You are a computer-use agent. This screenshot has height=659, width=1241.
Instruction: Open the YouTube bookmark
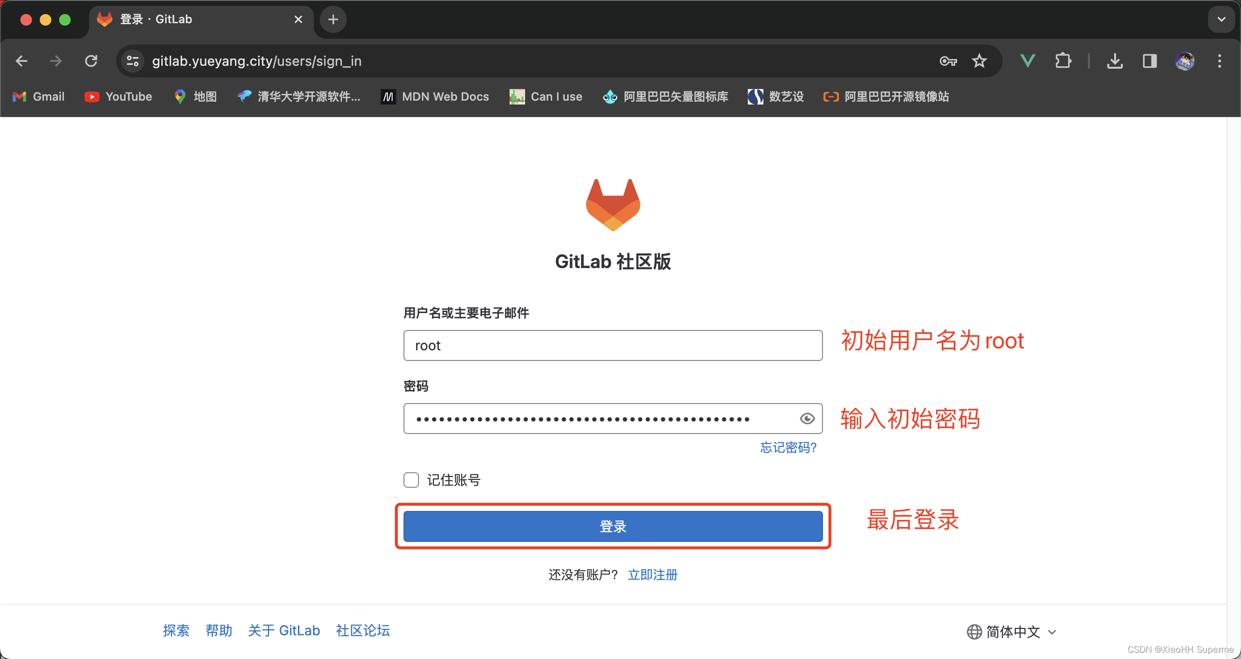tap(118, 96)
